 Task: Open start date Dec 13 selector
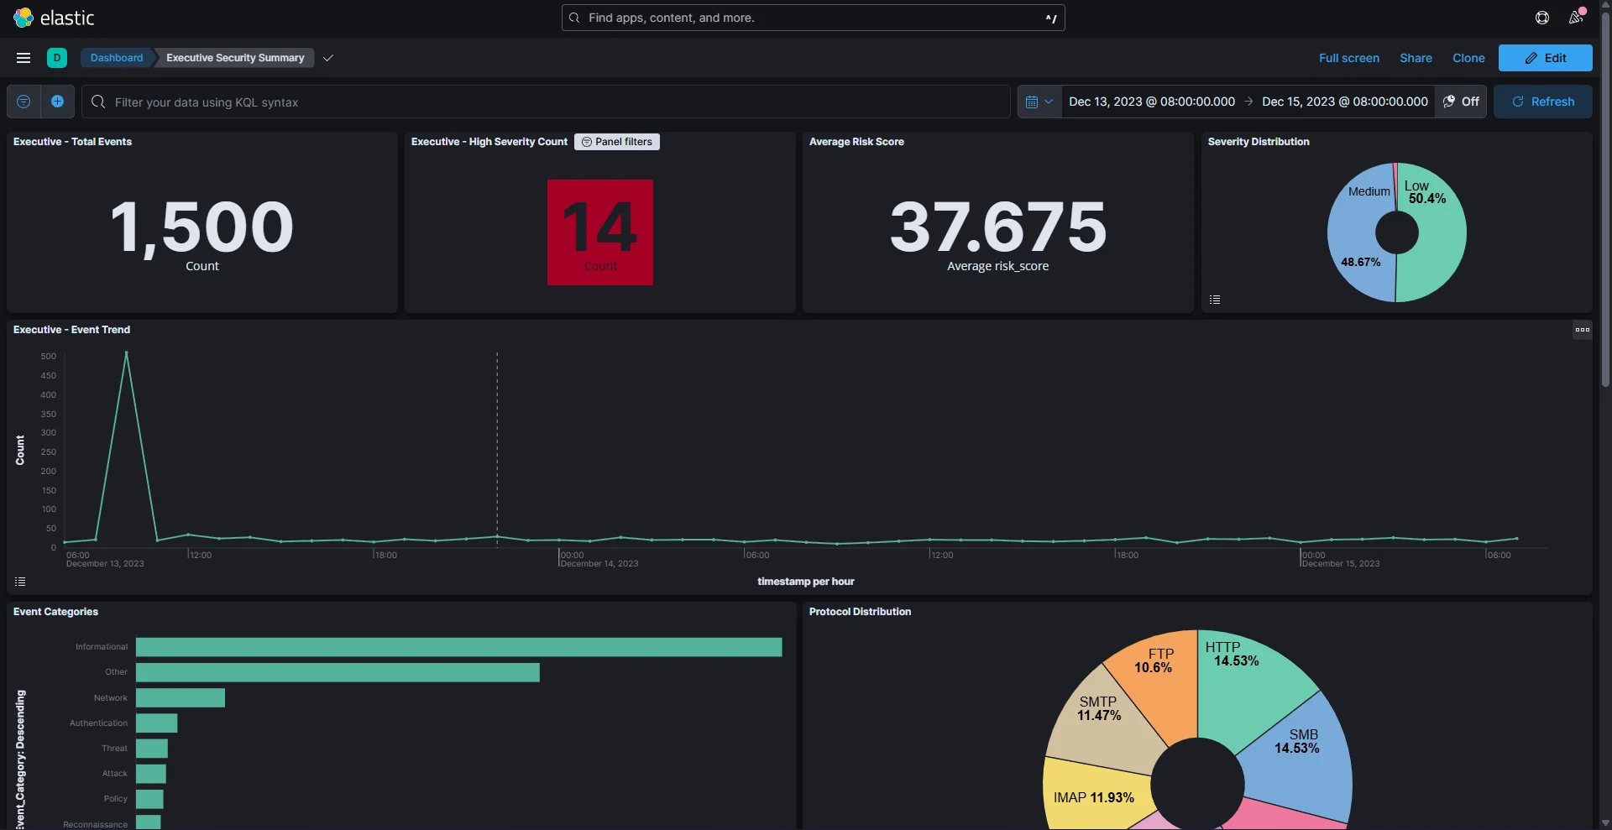point(1151,101)
